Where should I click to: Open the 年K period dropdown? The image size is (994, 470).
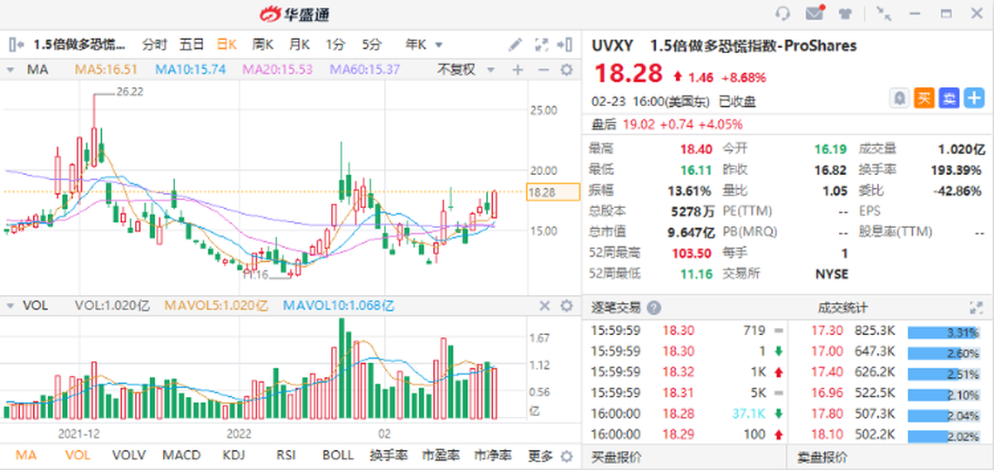click(x=423, y=44)
